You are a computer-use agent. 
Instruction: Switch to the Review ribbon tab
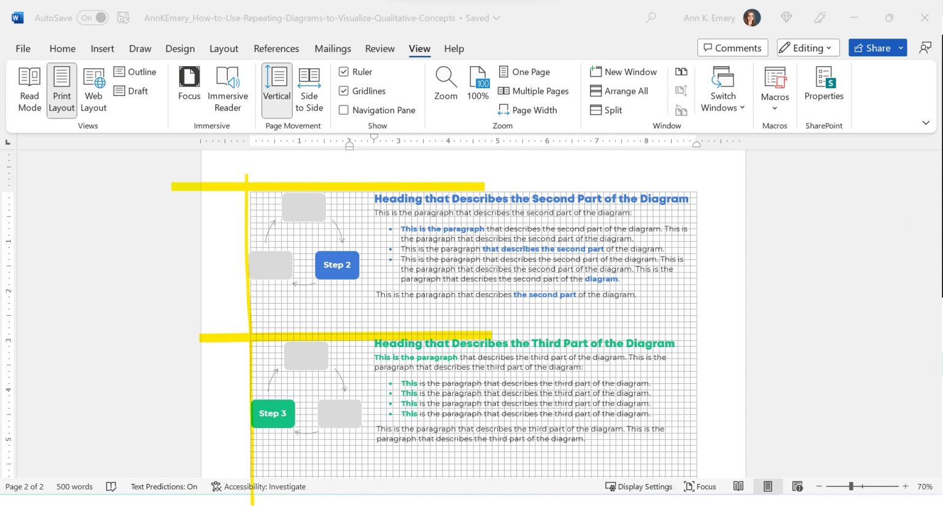[x=379, y=48]
